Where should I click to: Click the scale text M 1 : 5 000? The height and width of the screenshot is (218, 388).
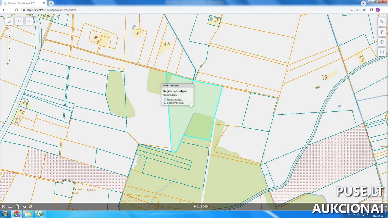(x=201, y=206)
